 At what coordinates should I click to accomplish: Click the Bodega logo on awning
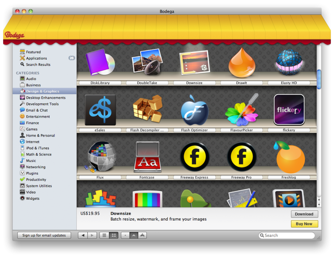pos(14,35)
